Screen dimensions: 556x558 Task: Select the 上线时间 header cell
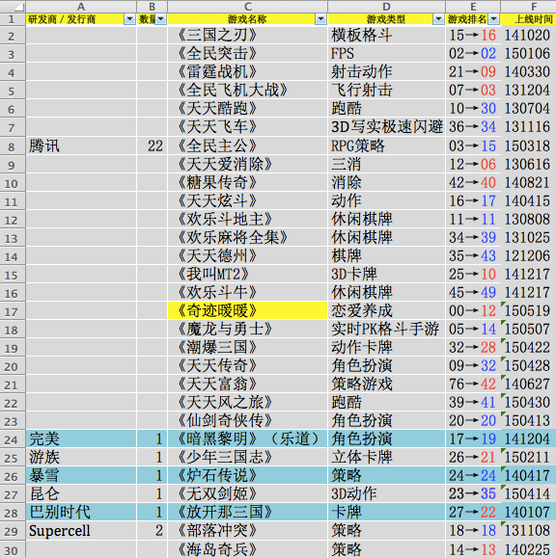(528, 19)
